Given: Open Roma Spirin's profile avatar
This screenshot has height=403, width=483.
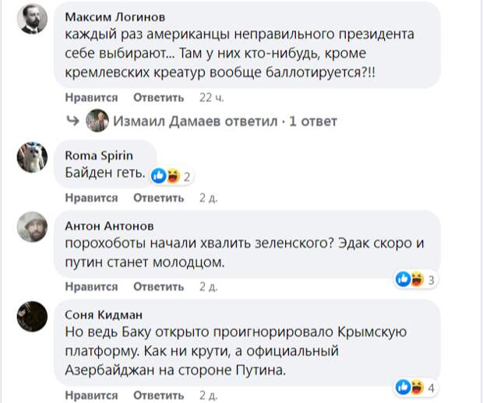Looking at the screenshot, I should (x=32, y=158).
